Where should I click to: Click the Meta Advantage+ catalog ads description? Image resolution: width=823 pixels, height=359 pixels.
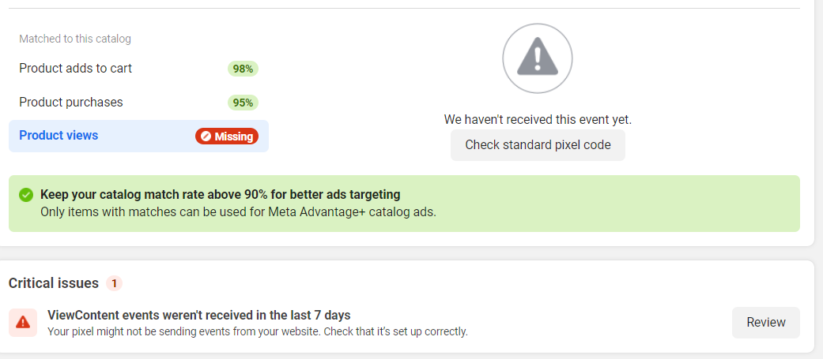(238, 212)
